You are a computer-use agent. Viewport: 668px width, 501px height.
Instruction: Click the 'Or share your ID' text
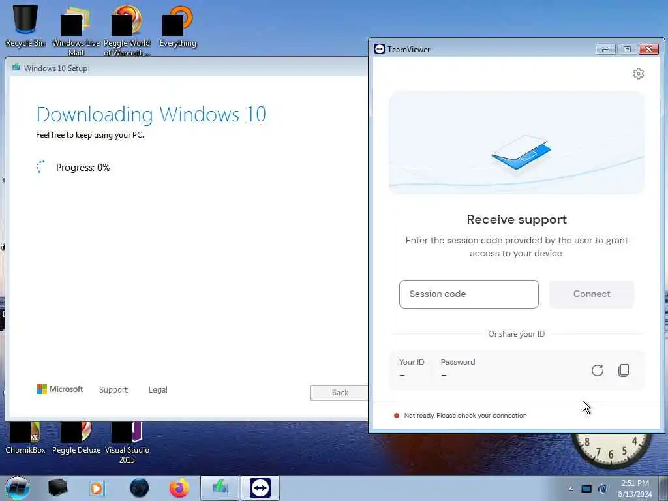point(517,334)
